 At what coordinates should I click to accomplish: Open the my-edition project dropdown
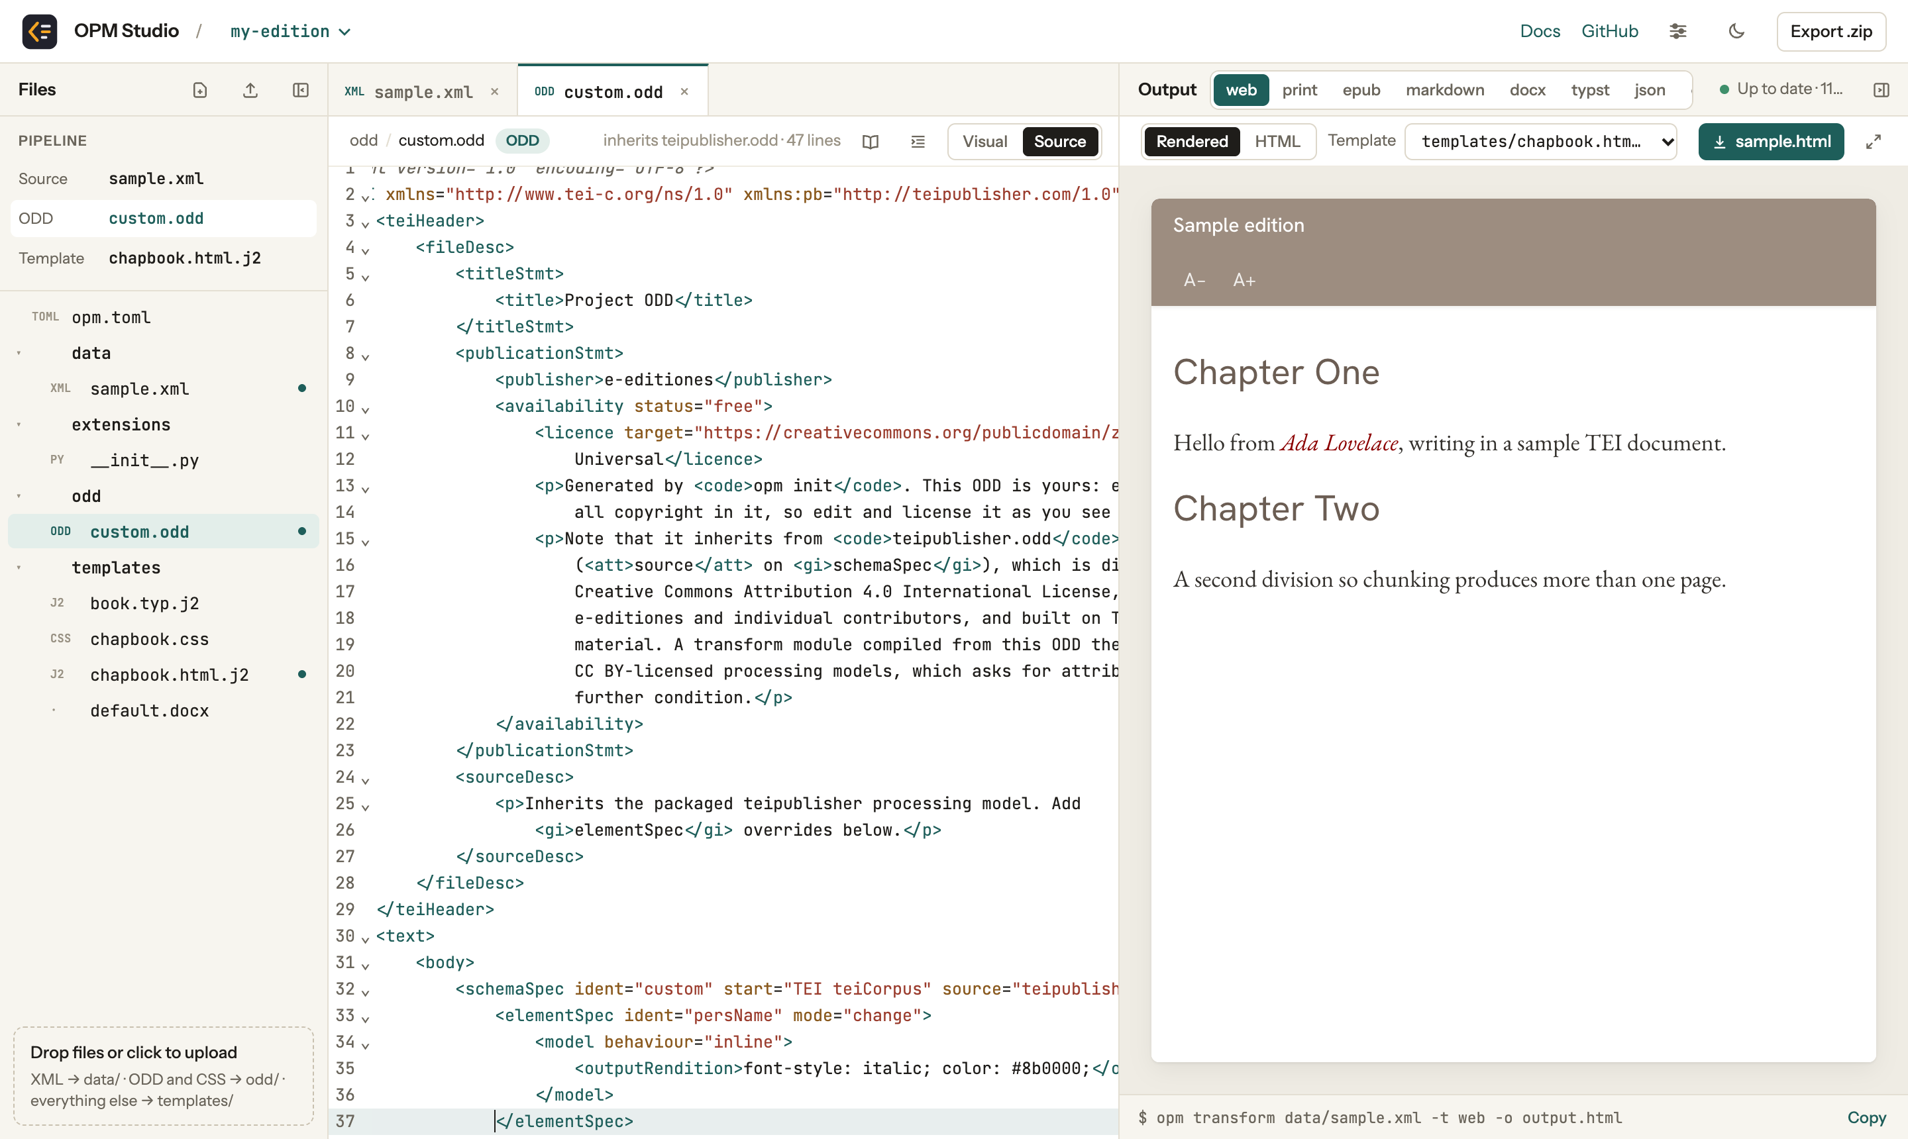coord(291,32)
